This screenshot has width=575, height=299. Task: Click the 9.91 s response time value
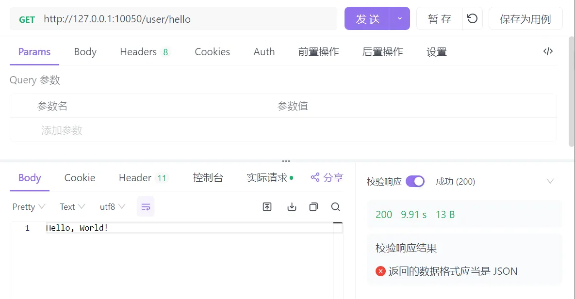[x=413, y=214]
